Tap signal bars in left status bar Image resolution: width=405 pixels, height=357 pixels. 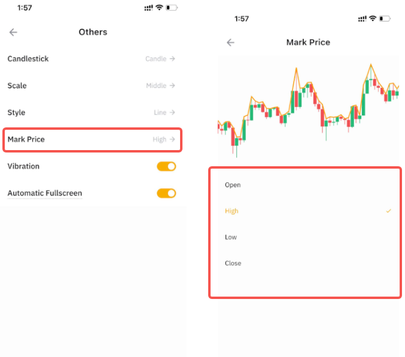click(149, 8)
